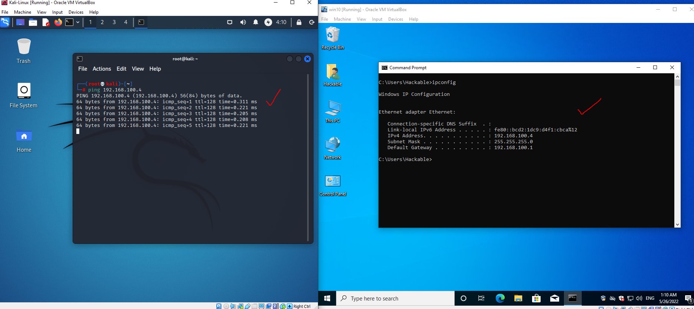Open Help menu in Kali terminal
The height and width of the screenshot is (309, 694).
tap(155, 69)
